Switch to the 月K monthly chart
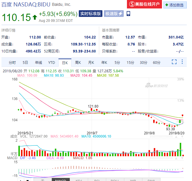This screenshot has height=181, width=192. click(91, 62)
